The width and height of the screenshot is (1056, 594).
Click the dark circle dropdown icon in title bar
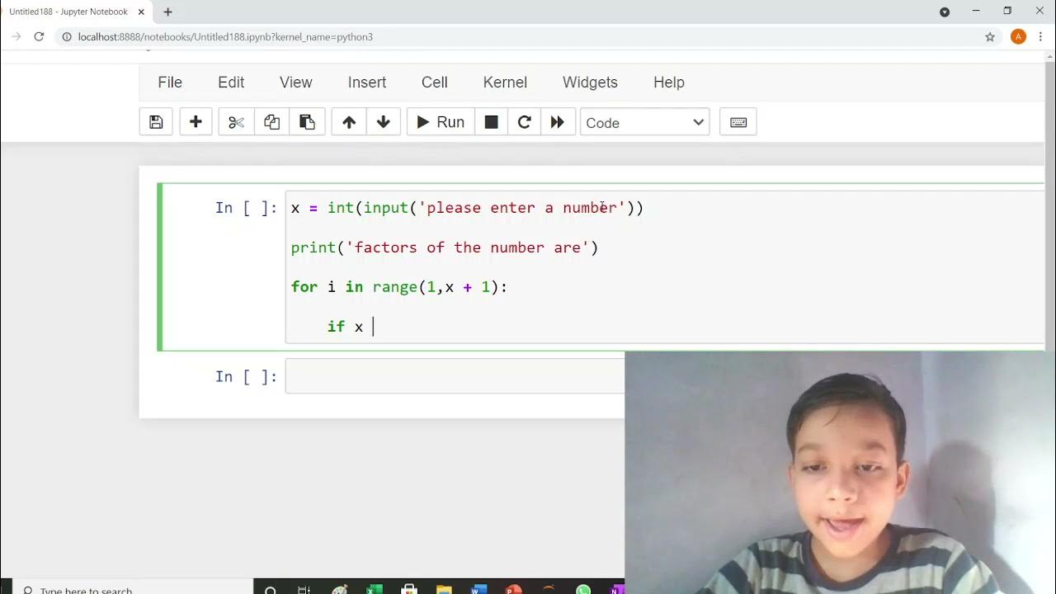coord(945,12)
